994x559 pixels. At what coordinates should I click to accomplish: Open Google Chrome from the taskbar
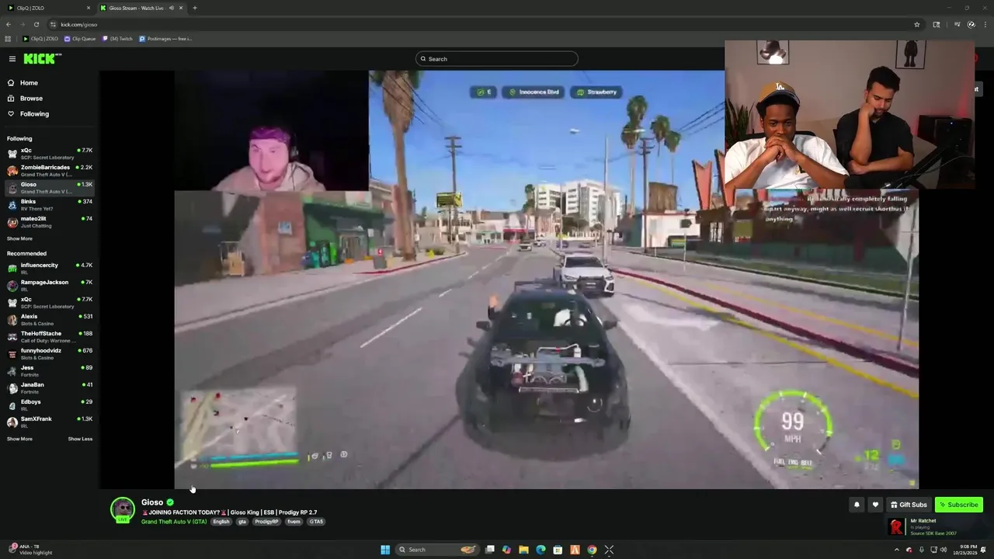pos(592,550)
